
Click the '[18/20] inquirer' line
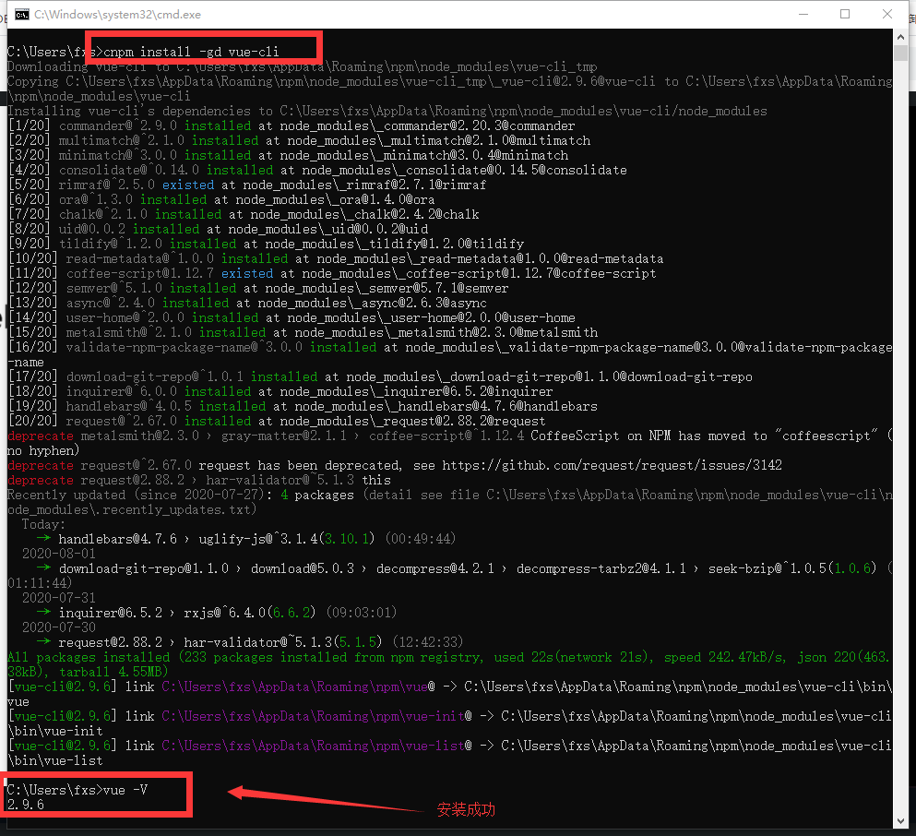[280, 391]
